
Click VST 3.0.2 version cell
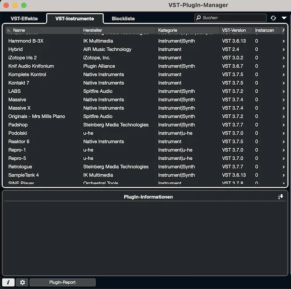[232, 58]
